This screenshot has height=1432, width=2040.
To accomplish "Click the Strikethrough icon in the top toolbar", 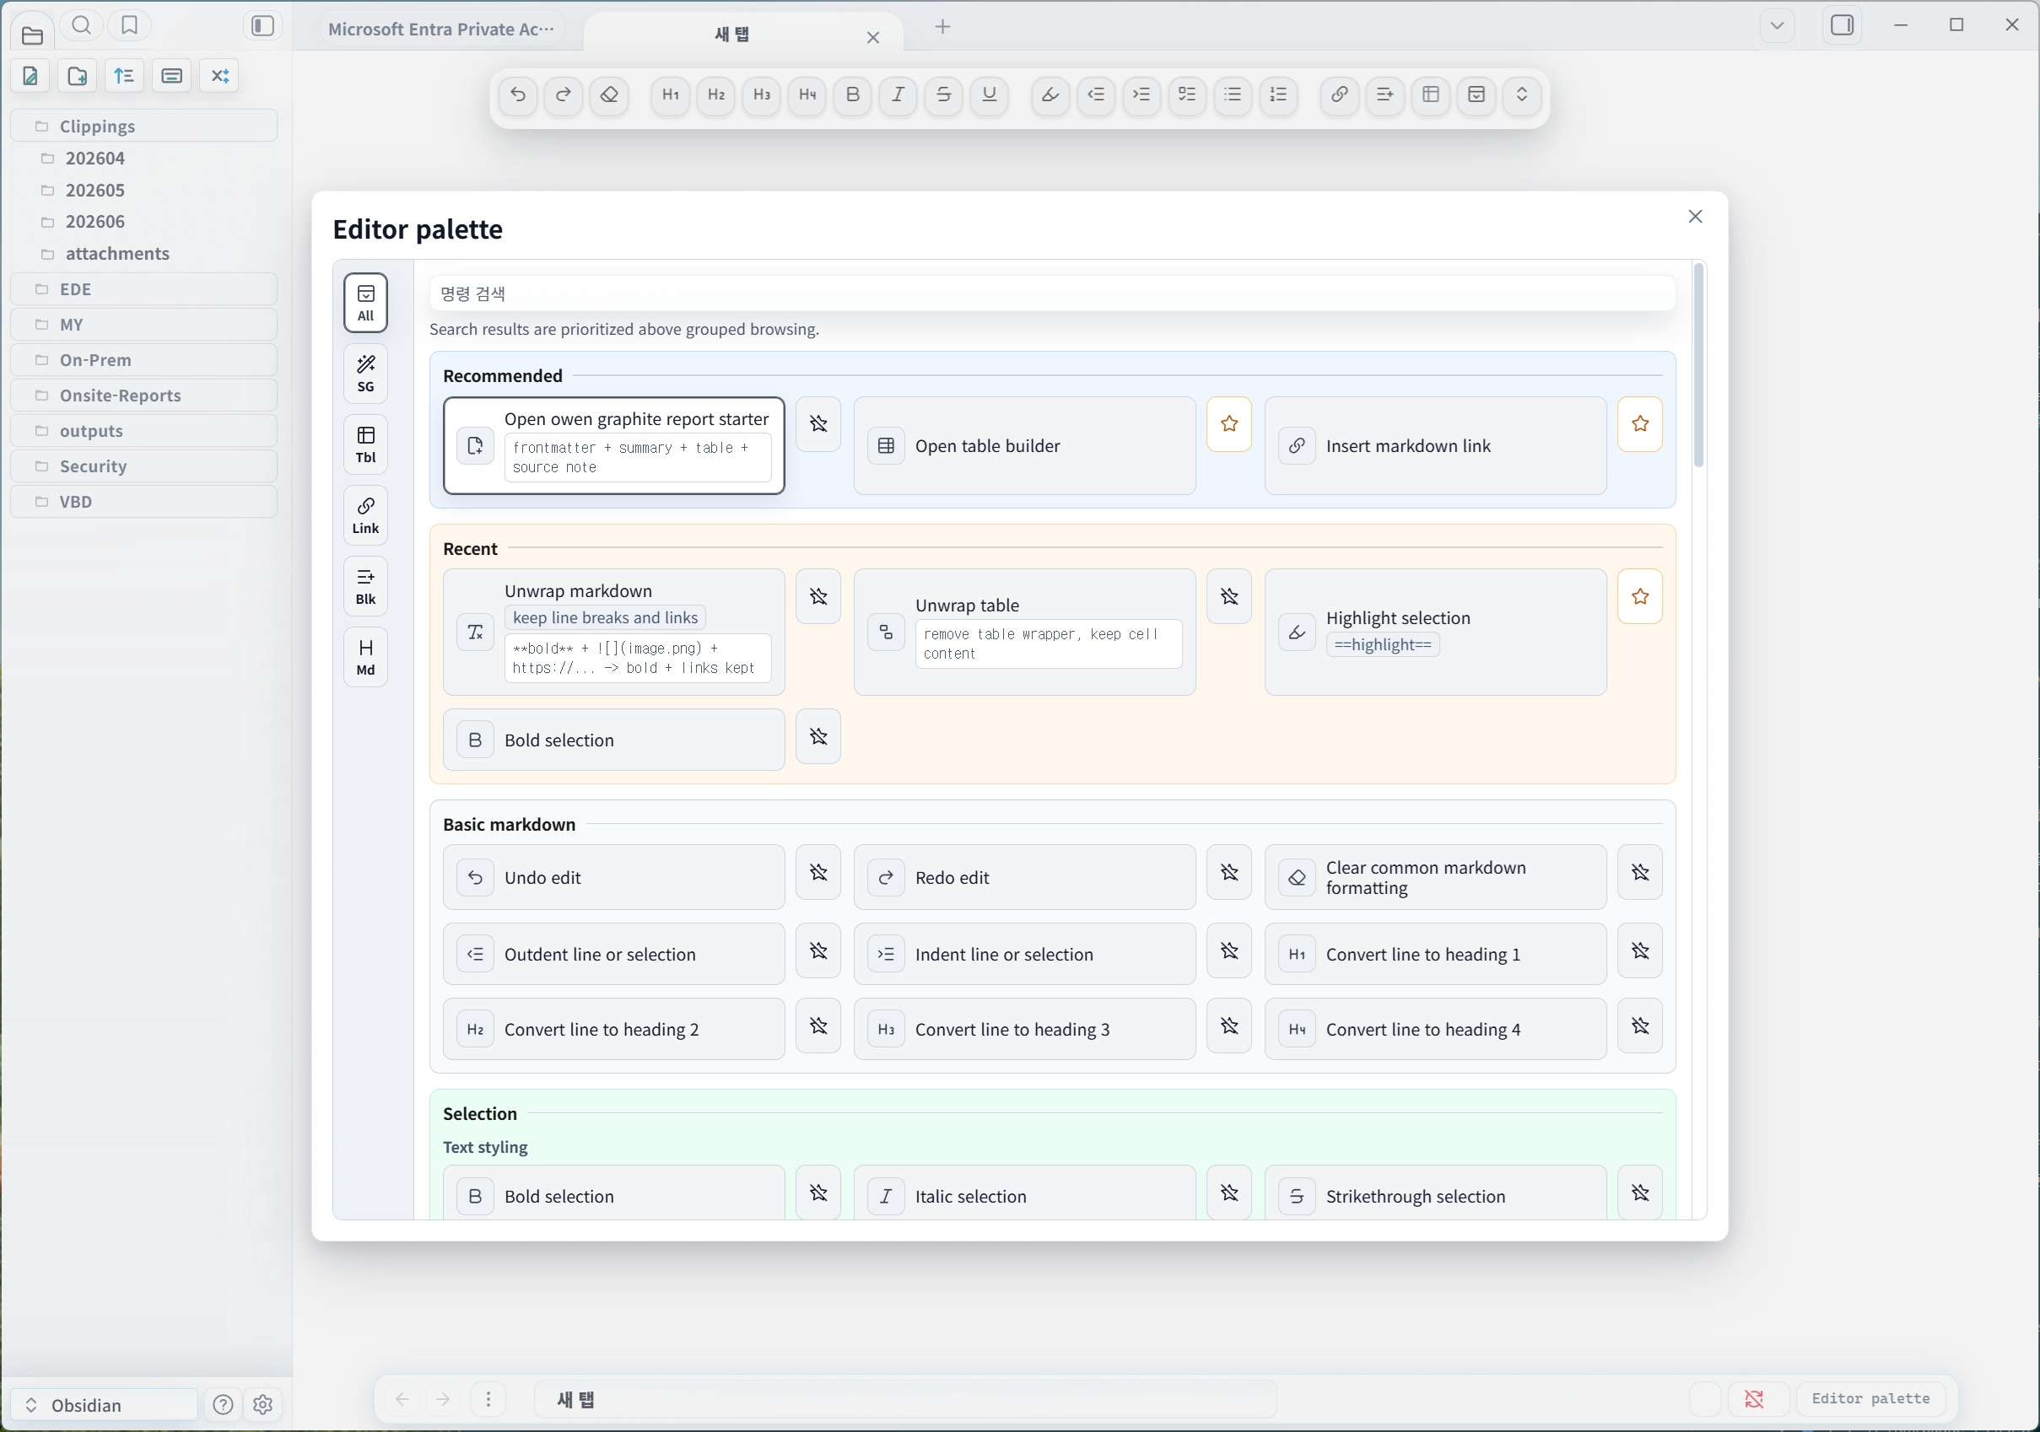I will 943,94.
